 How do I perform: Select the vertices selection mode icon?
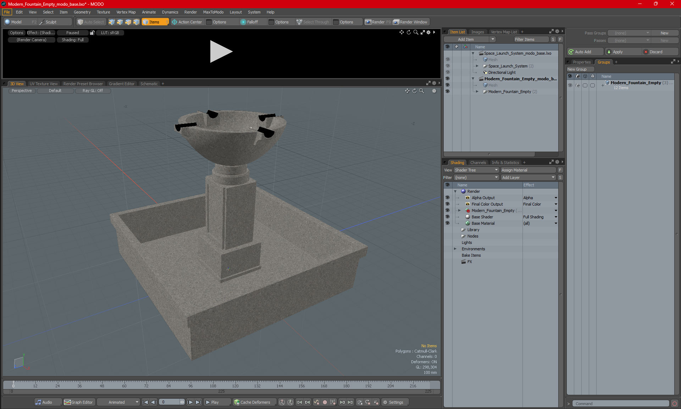[x=112, y=22]
